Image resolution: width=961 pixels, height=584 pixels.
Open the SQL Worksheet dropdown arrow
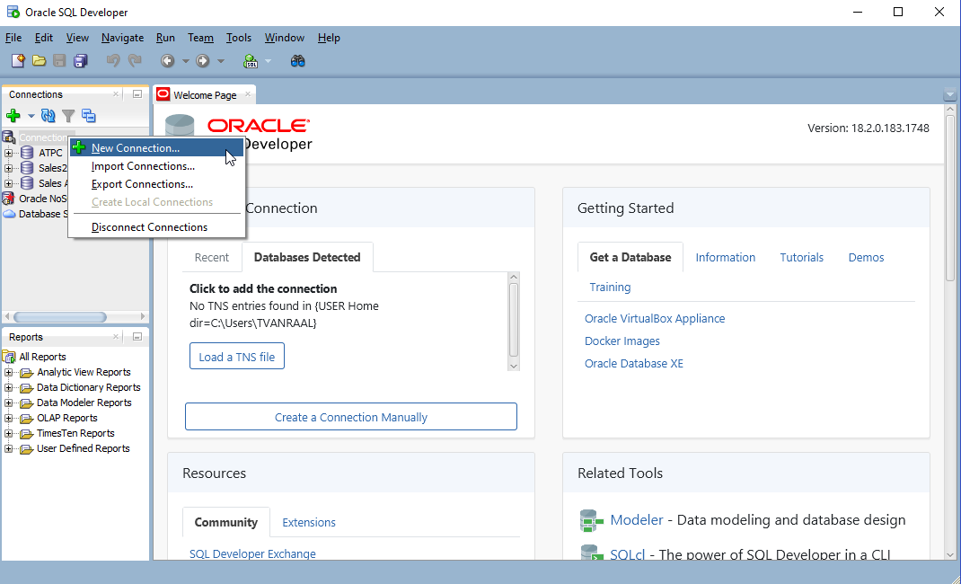(x=268, y=61)
